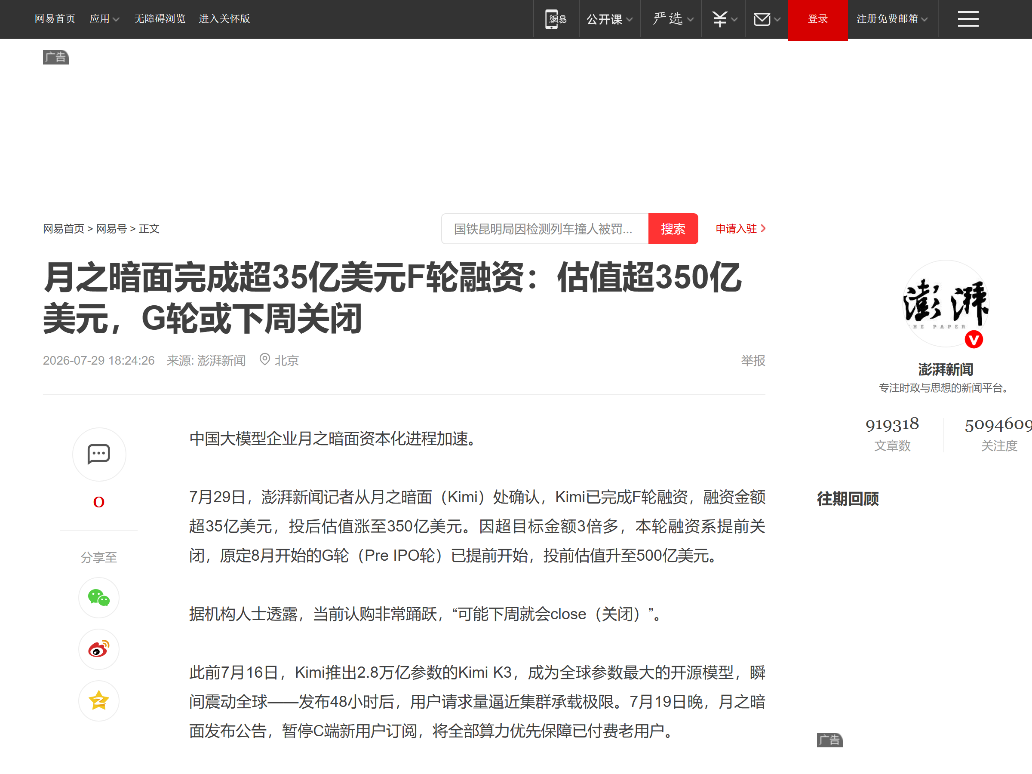Go to 网易首页 in top bar
This screenshot has height=774, width=1032.
coord(55,19)
